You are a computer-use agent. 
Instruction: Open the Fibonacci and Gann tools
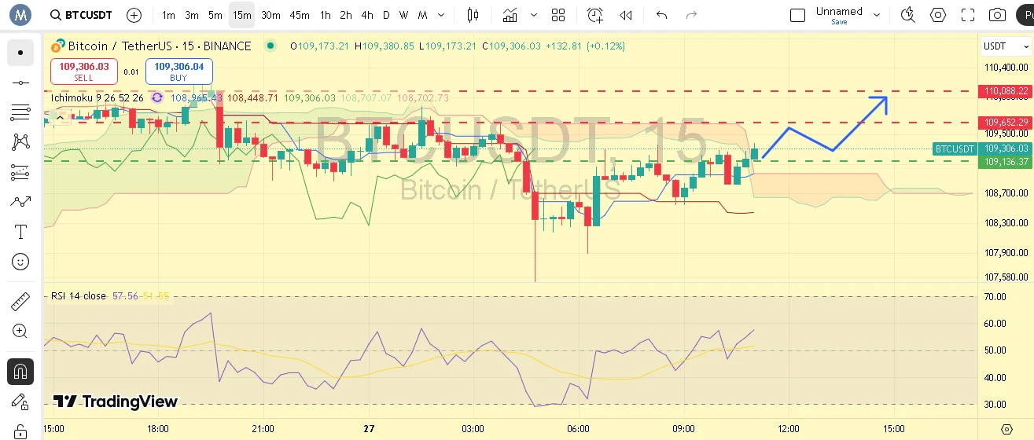coord(20,112)
